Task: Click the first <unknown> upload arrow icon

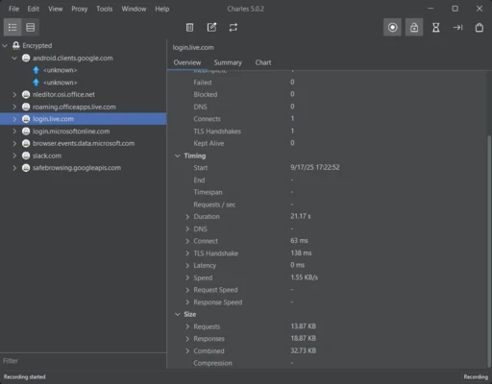Action: pos(36,70)
